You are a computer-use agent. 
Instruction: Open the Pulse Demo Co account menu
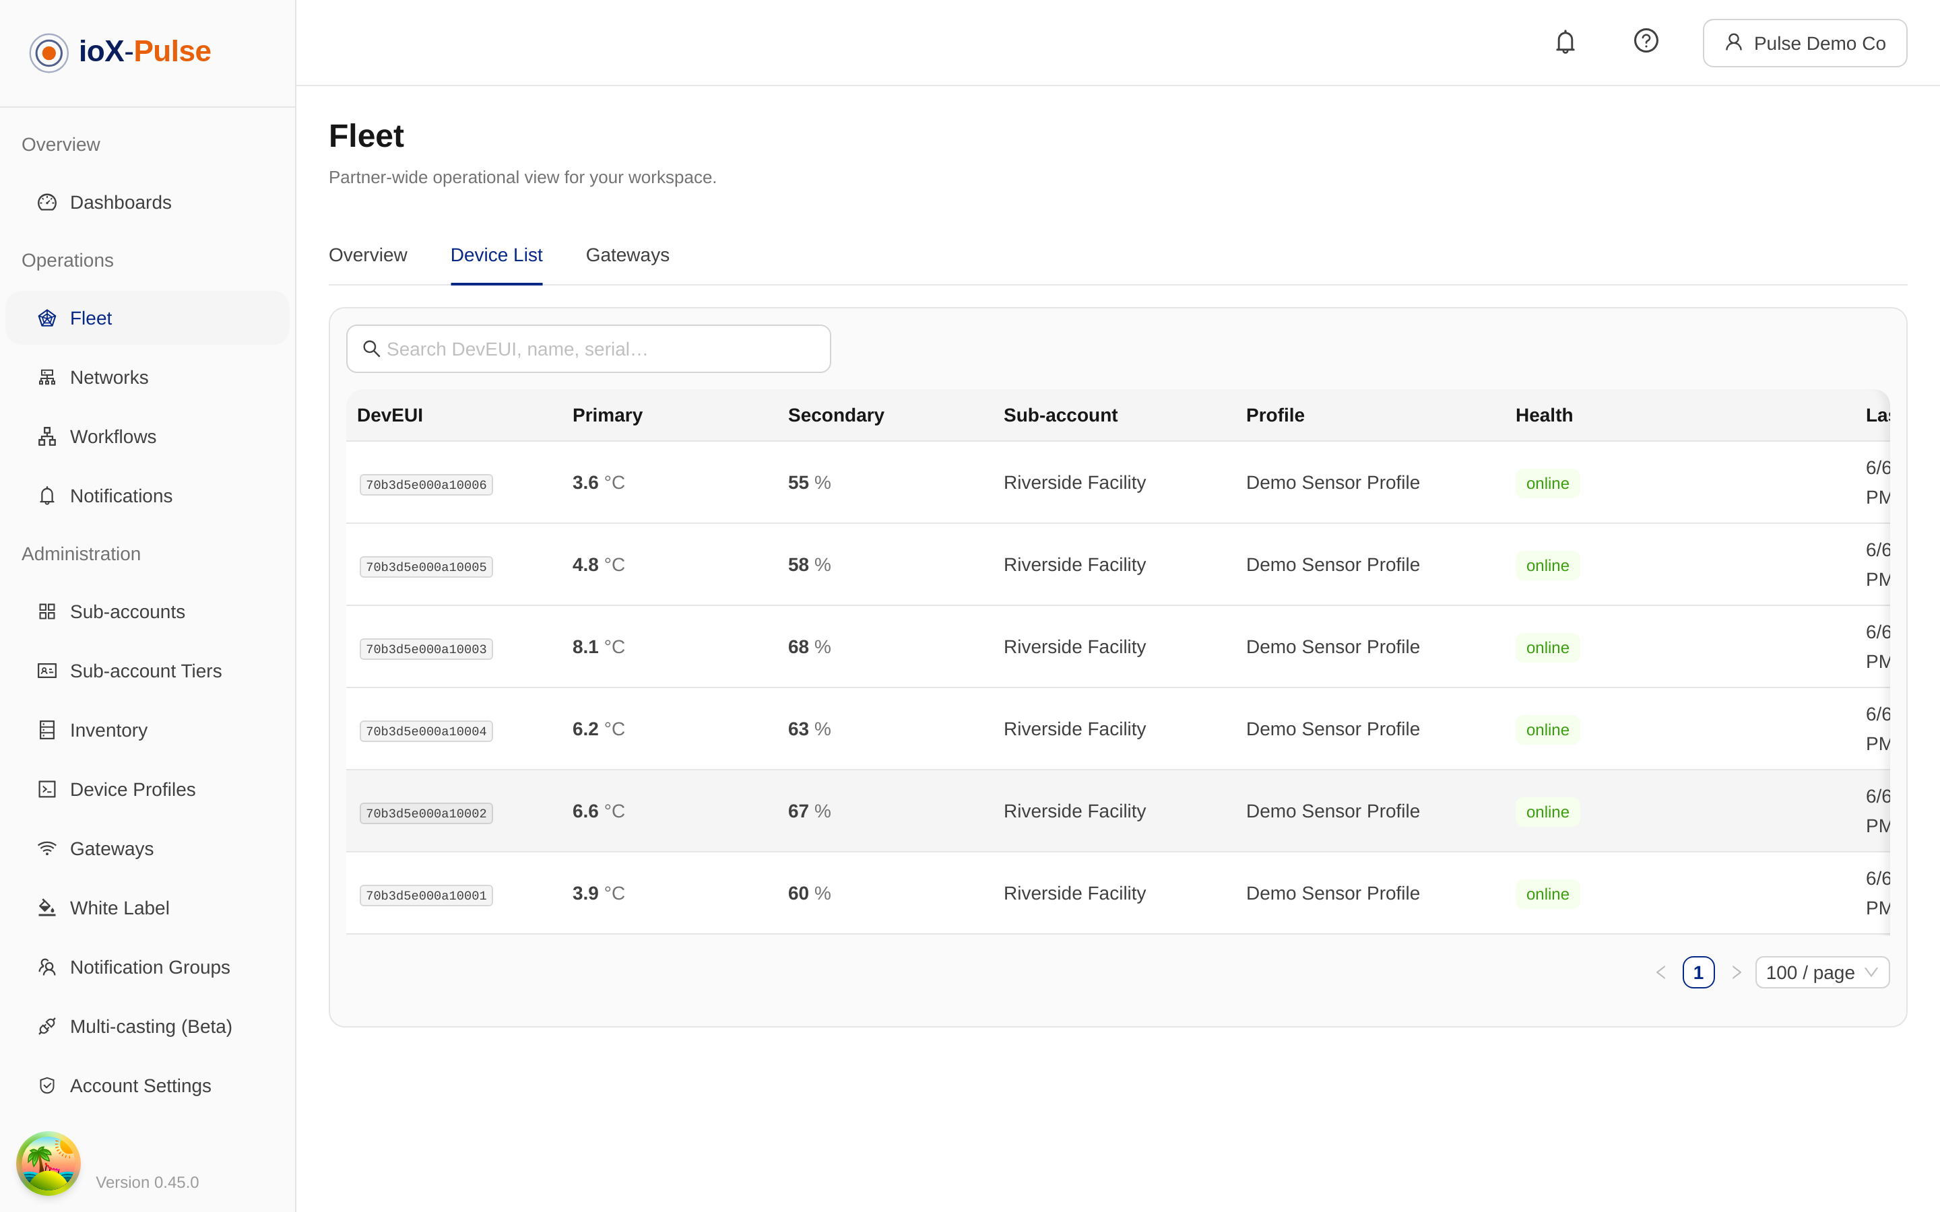[x=1805, y=43]
